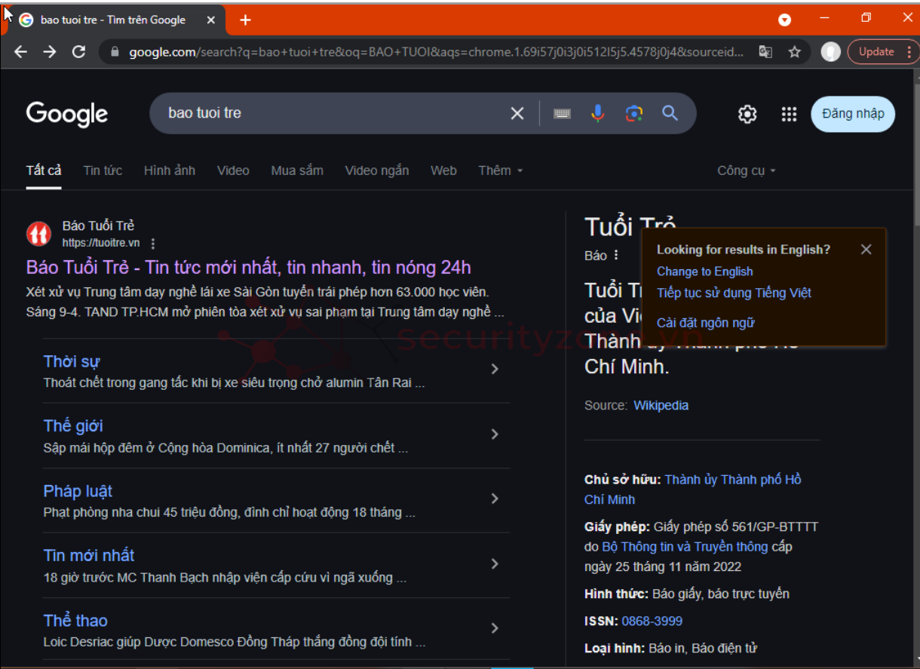Click the address bar URL
The image size is (920, 669).
coord(436,52)
